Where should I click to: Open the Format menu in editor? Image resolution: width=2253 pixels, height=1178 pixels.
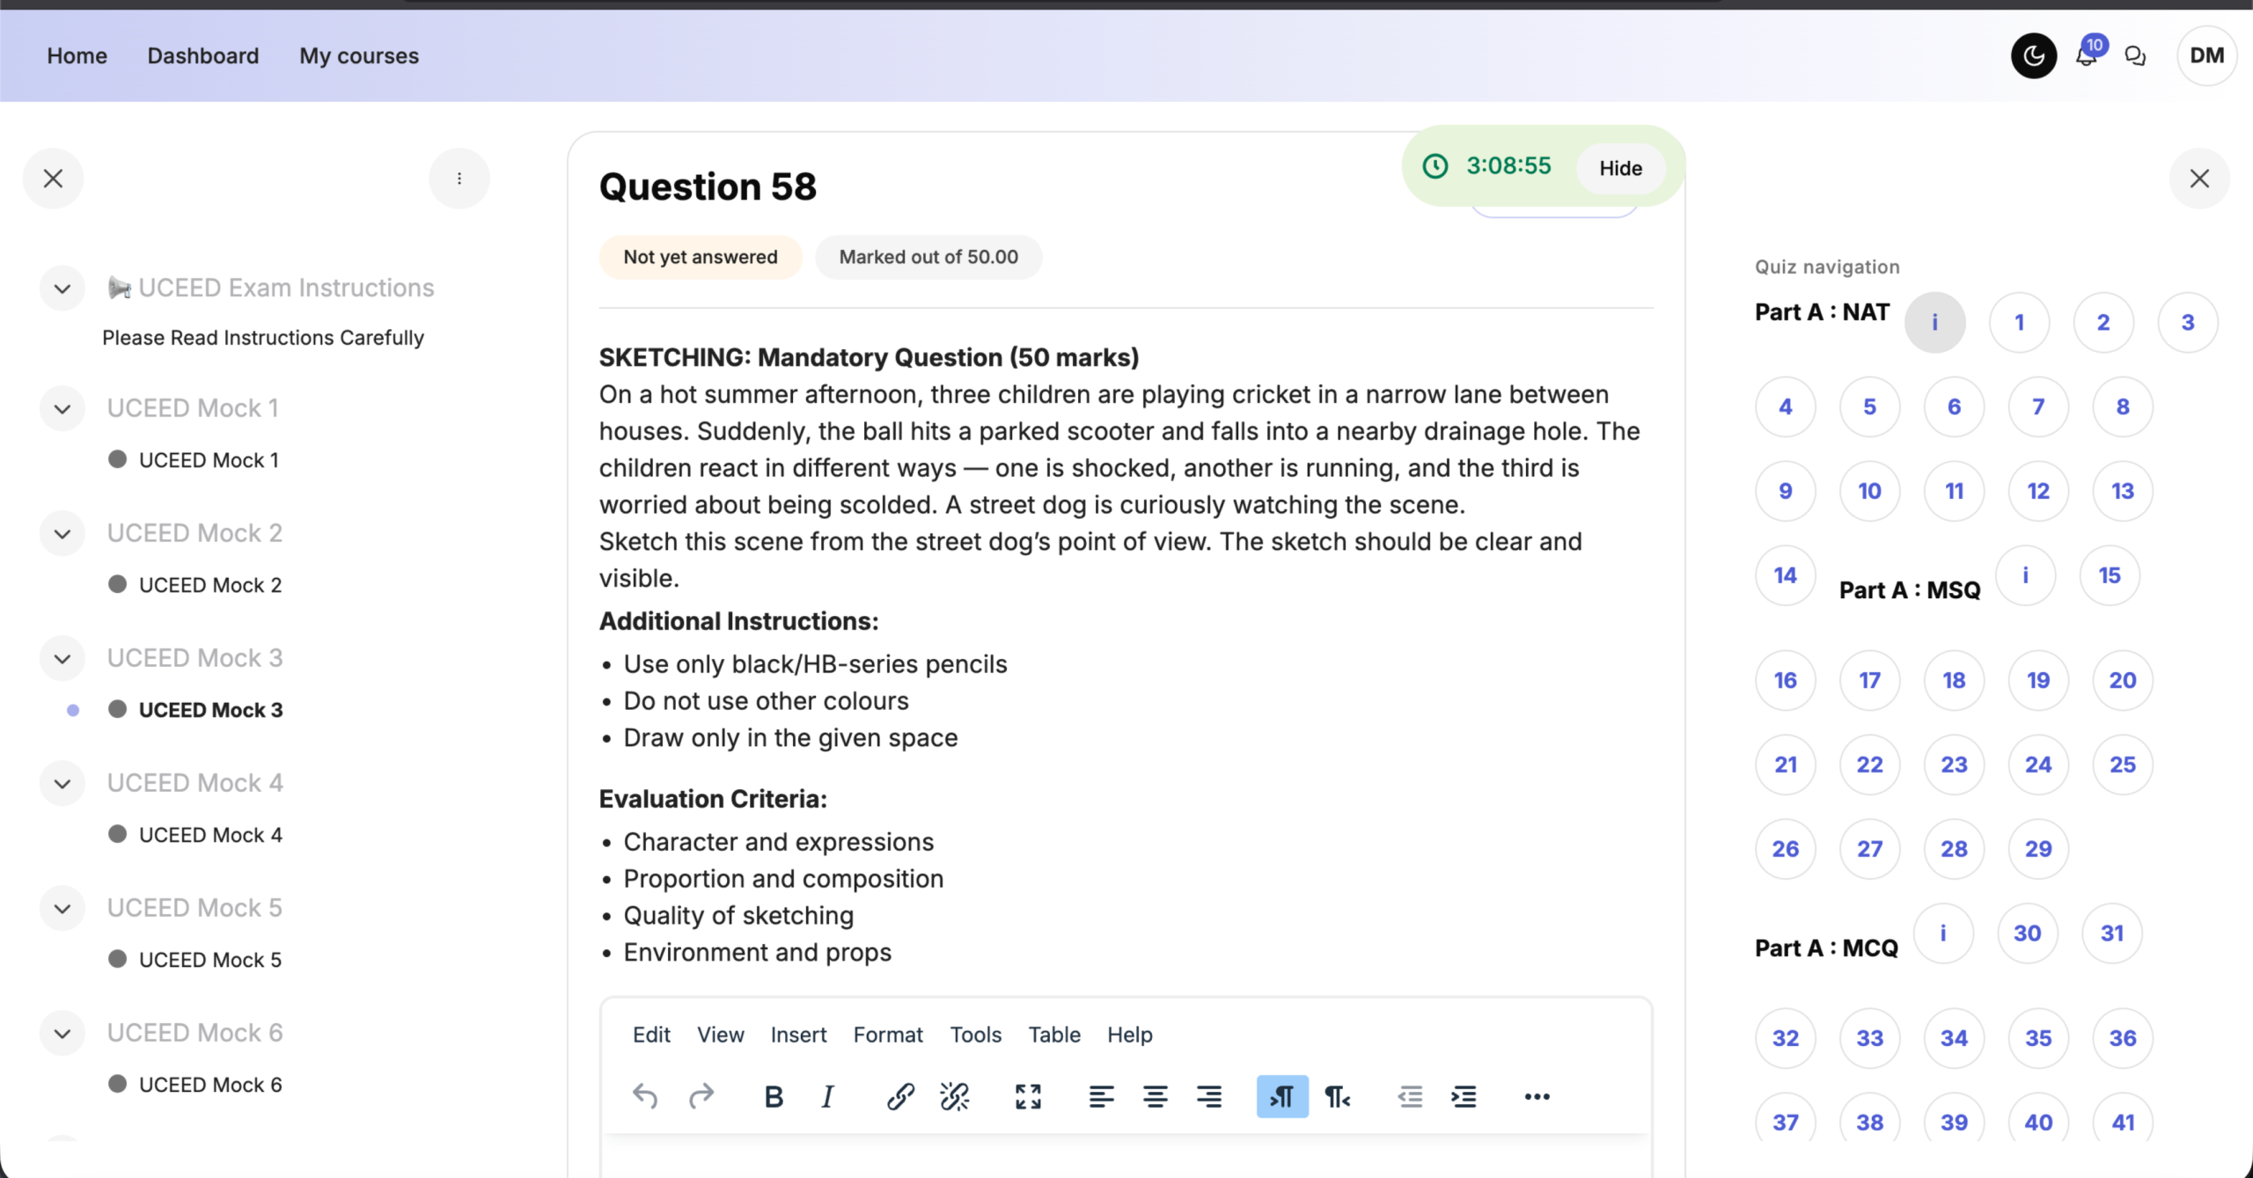click(x=888, y=1035)
